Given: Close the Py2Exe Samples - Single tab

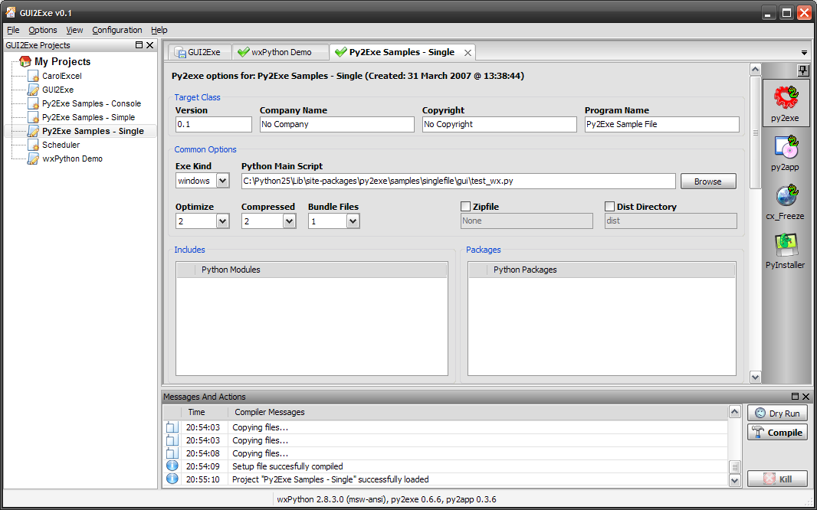Looking at the screenshot, I should tap(466, 52).
